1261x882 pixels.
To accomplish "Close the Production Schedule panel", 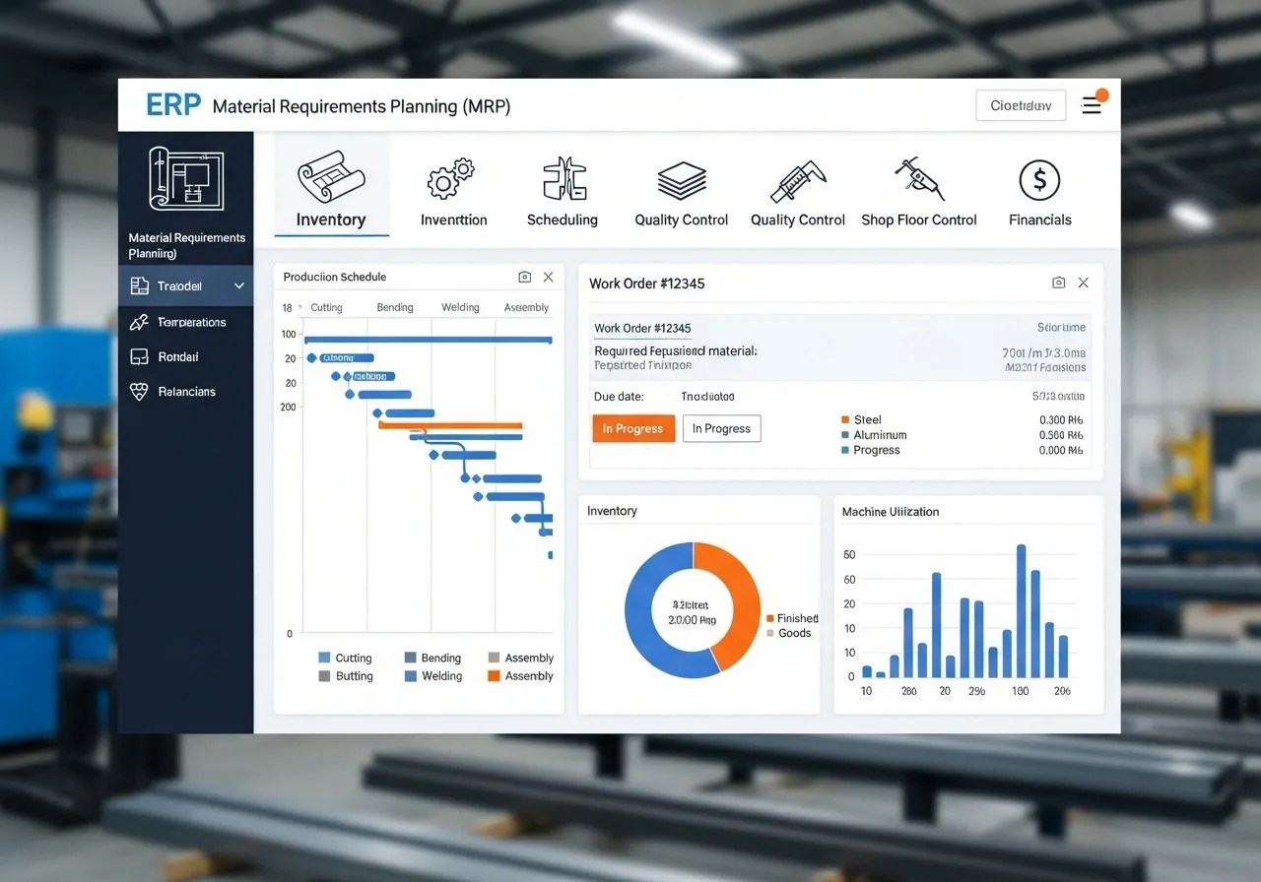I will (549, 278).
